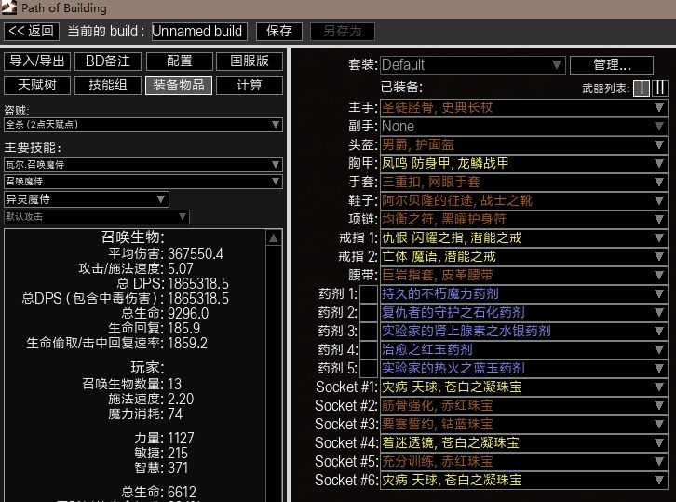Open 实验家的热火之蓝玉药剂 dropdown
The image size is (676, 502).
pyautogui.click(x=524, y=368)
